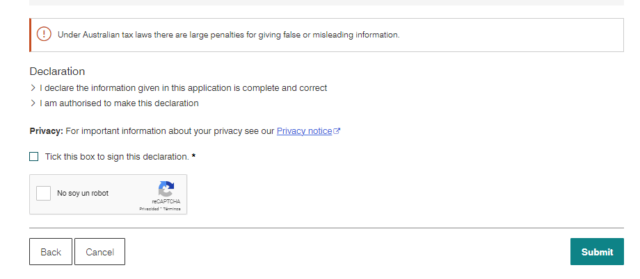Open reCAPTCHA 'Términos' link
This screenshot has width=640, height=279.
[172, 208]
